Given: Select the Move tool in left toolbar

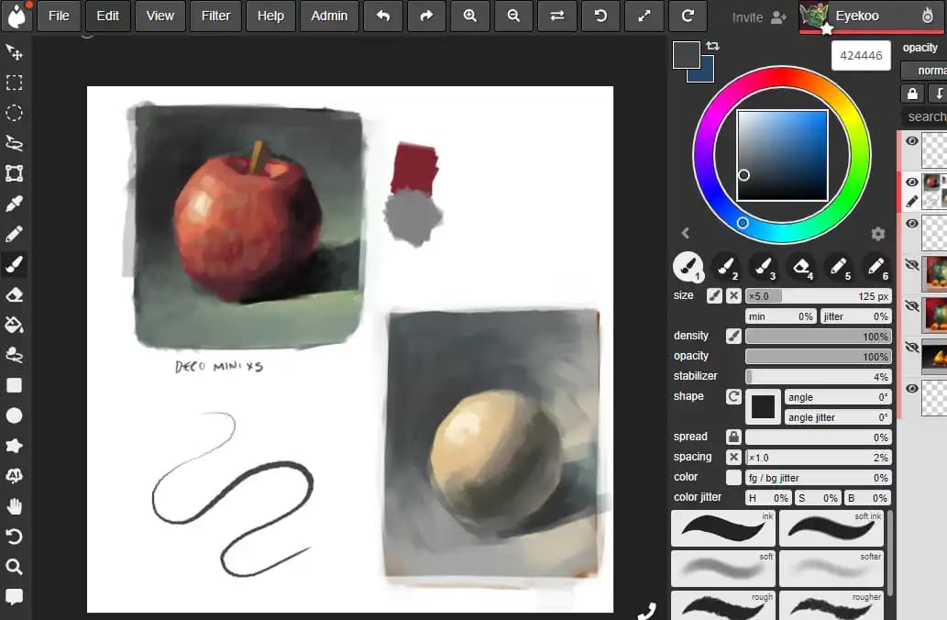Looking at the screenshot, I should 14,52.
